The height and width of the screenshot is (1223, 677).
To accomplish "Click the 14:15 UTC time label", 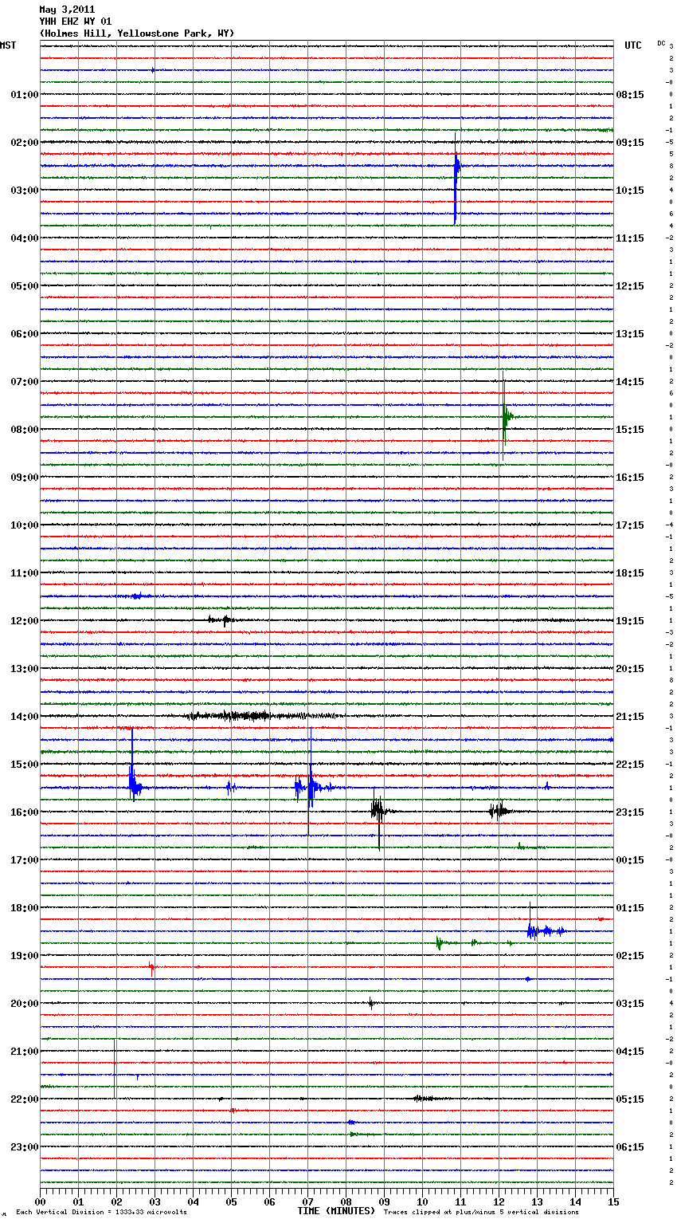I will tap(630, 382).
